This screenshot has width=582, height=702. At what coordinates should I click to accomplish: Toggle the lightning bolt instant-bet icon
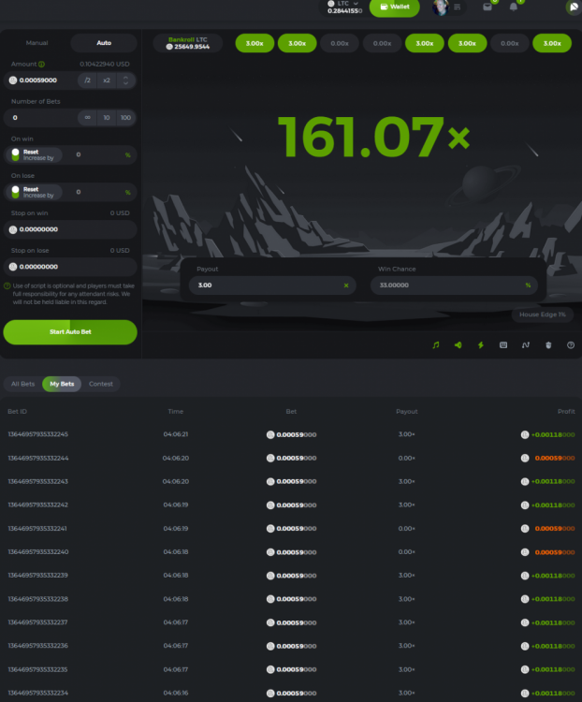click(x=480, y=344)
